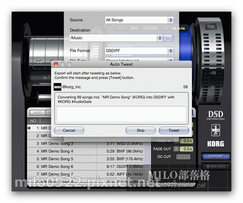This screenshot has width=243, height=203.
Task: Click the speaker icon on row 1
Action: [x=29, y=128]
